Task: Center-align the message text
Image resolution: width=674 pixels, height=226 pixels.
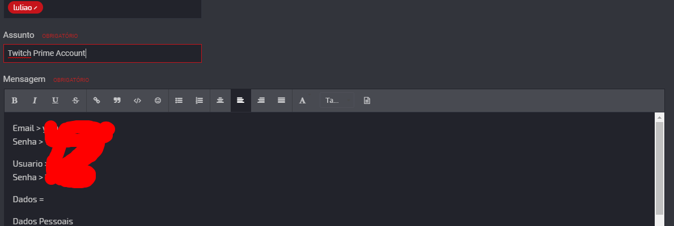Action: tap(221, 101)
